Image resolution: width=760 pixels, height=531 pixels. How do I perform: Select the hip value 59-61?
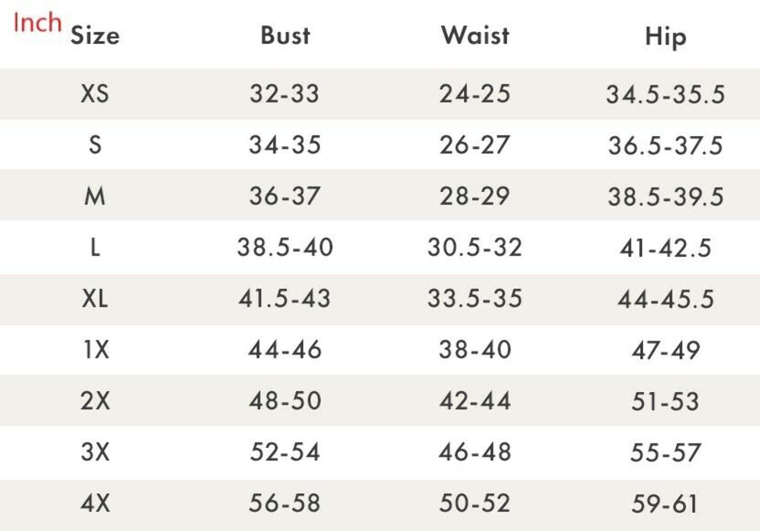tap(665, 503)
